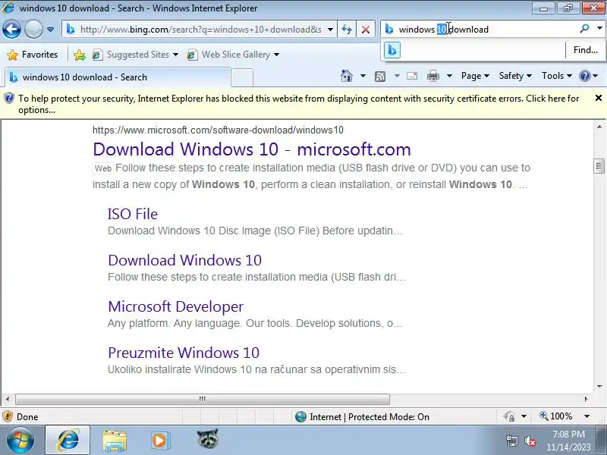This screenshot has height=455, width=607.
Task: Click the security shield icon in information bar
Action: [x=8, y=99]
